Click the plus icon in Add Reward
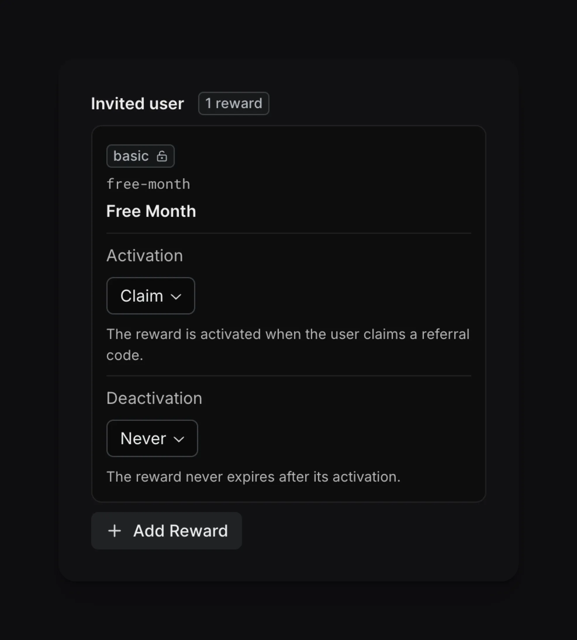The height and width of the screenshot is (640, 577). click(115, 531)
